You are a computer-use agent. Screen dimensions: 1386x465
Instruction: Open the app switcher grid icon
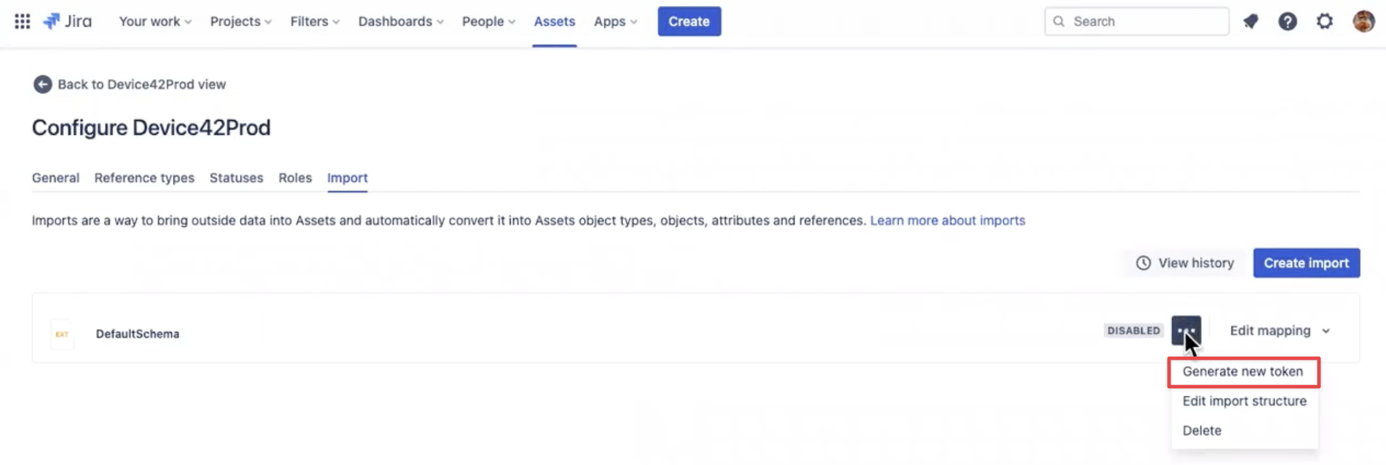pyautogui.click(x=22, y=21)
